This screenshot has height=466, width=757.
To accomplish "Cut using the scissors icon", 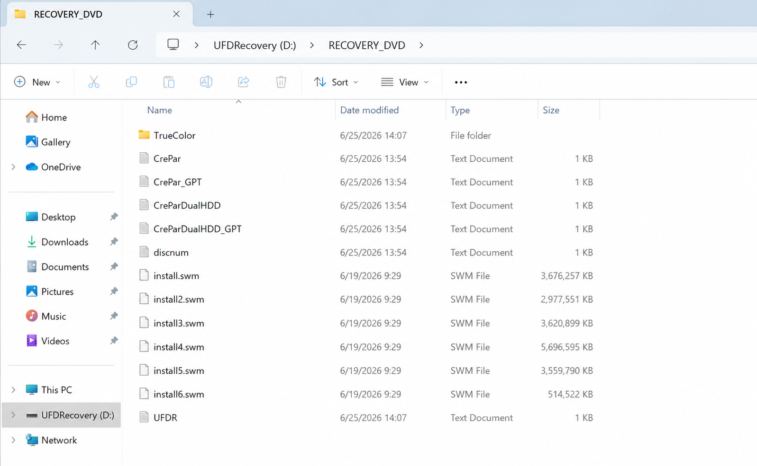I will coord(94,82).
